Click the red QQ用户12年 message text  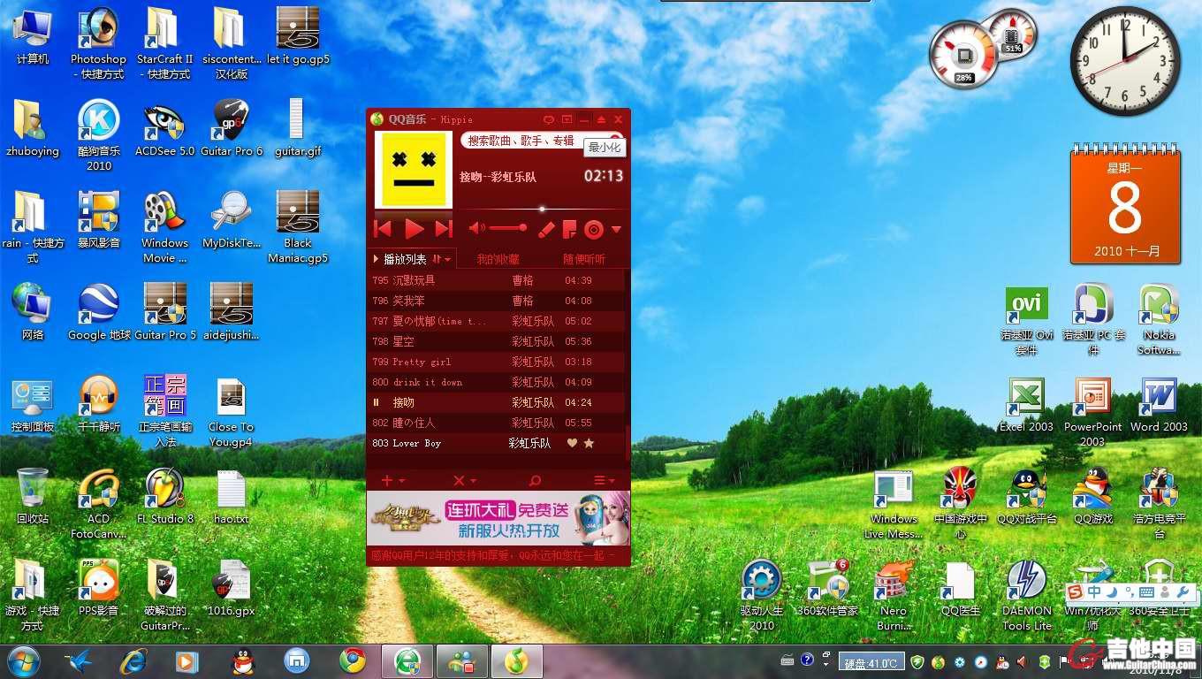(x=491, y=555)
